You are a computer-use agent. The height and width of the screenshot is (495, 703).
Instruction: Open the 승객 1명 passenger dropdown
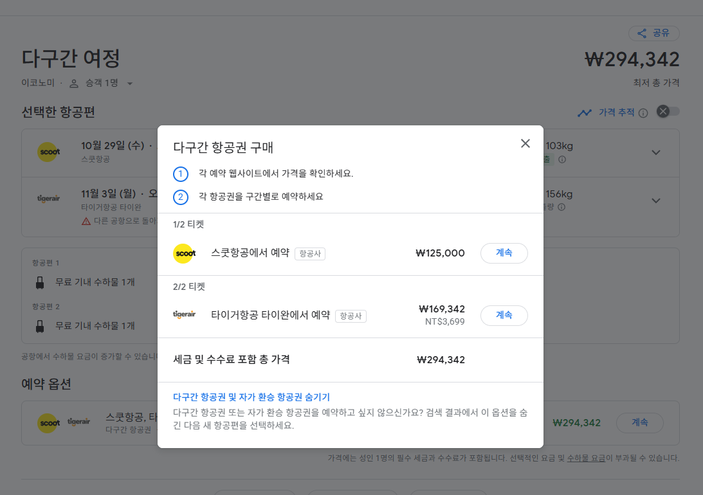(x=102, y=84)
